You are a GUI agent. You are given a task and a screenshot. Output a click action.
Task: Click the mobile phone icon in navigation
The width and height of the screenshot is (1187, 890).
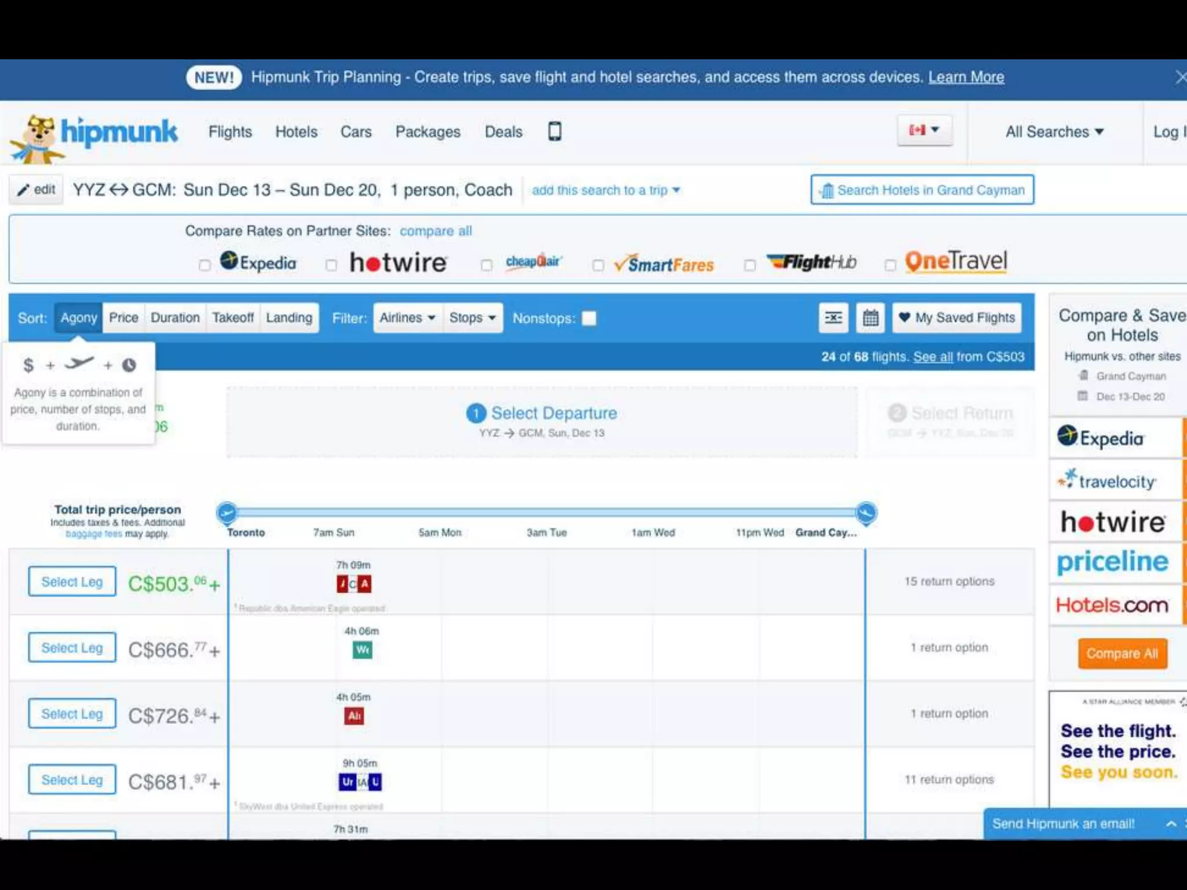(x=554, y=132)
